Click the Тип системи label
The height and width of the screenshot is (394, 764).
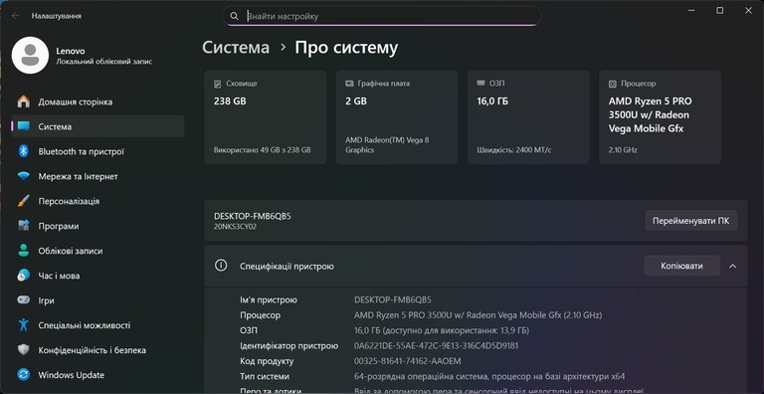(265, 376)
